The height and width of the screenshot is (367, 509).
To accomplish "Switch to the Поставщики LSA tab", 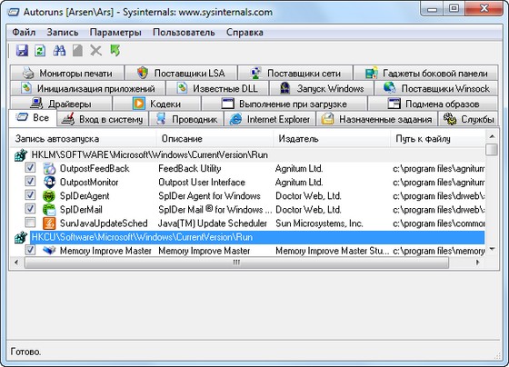I will click(x=181, y=73).
